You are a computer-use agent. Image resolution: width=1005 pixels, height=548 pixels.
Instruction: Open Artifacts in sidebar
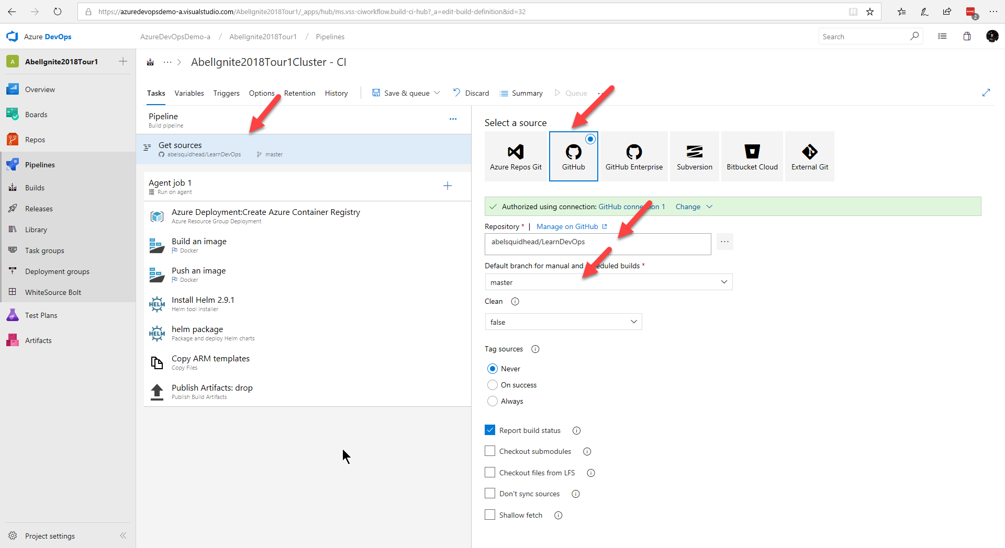click(38, 340)
